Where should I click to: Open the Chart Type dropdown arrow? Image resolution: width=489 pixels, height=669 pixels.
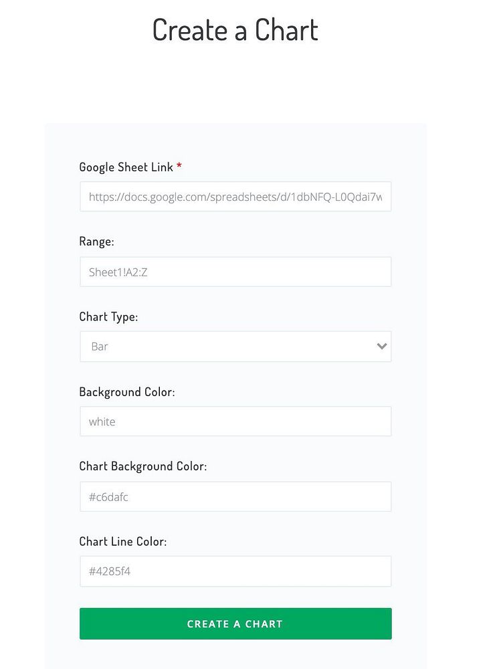(381, 347)
